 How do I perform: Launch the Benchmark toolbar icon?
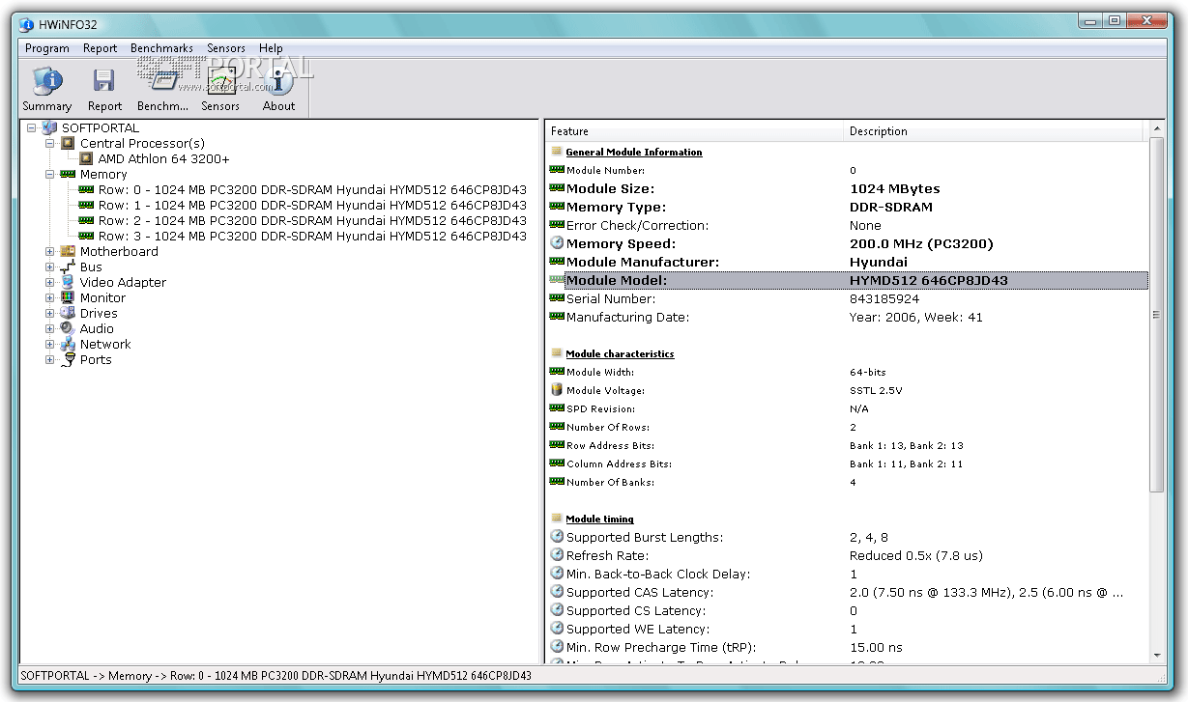(162, 82)
